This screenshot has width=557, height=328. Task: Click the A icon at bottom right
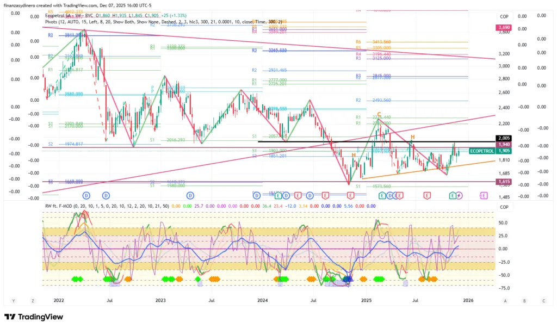click(x=505, y=300)
